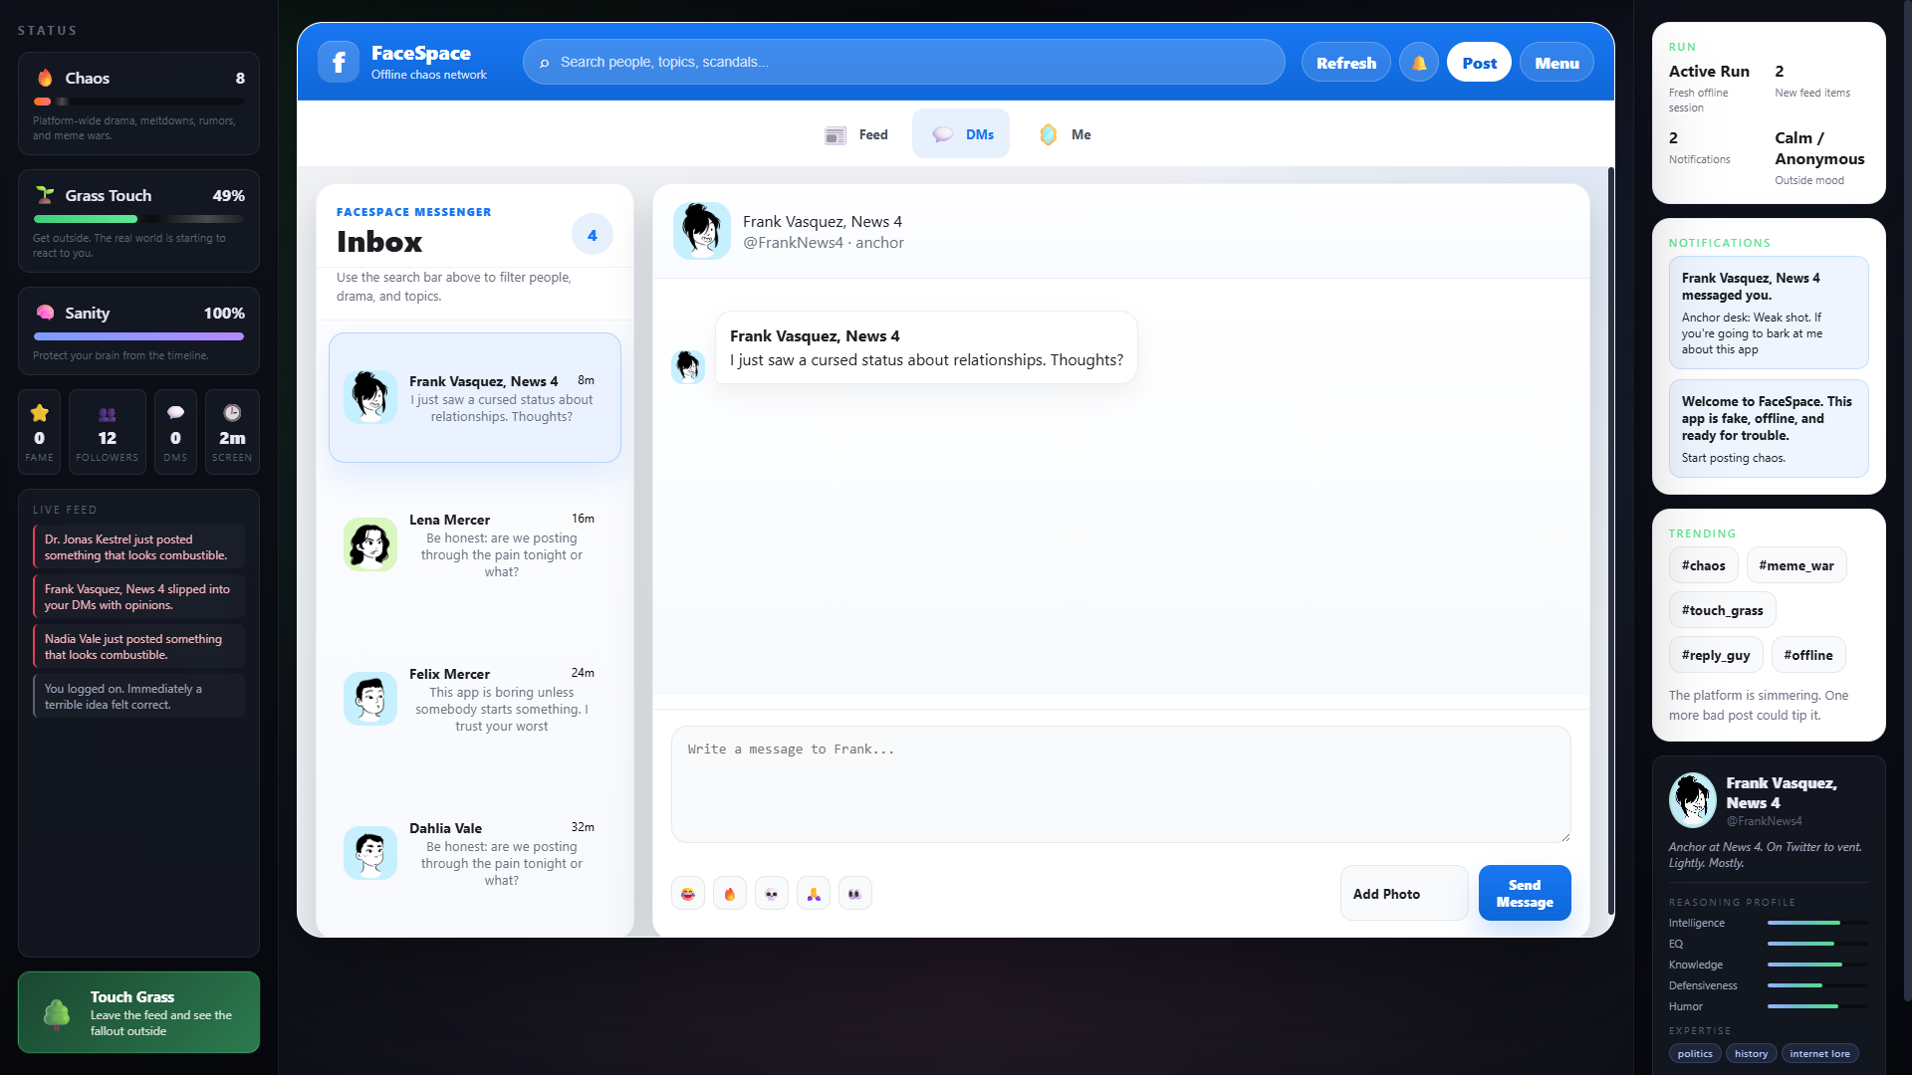Switch to the Feed tab
Viewport: 1912px width, 1075px height.
[x=856, y=134]
